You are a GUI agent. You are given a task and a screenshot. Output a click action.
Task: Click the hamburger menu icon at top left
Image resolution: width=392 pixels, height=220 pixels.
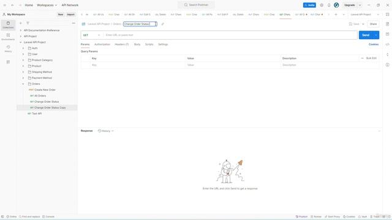pos(4,5)
